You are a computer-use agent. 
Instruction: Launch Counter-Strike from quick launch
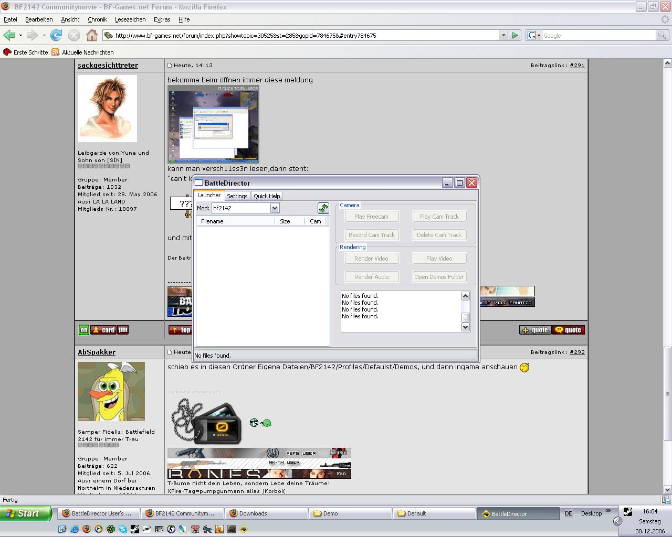(x=171, y=529)
